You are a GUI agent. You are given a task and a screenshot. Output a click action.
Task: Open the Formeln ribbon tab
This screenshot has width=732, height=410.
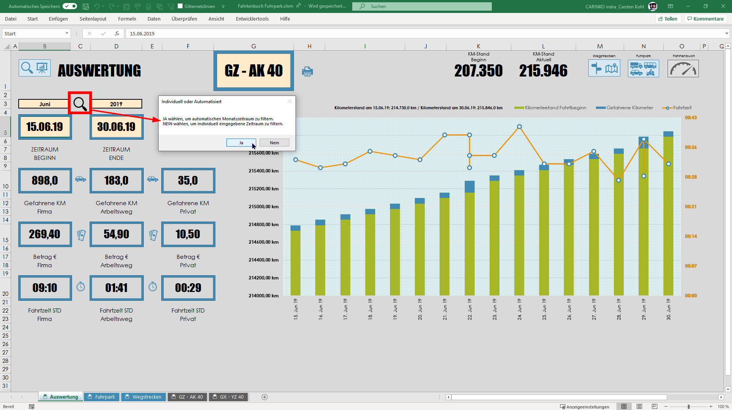coord(127,19)
